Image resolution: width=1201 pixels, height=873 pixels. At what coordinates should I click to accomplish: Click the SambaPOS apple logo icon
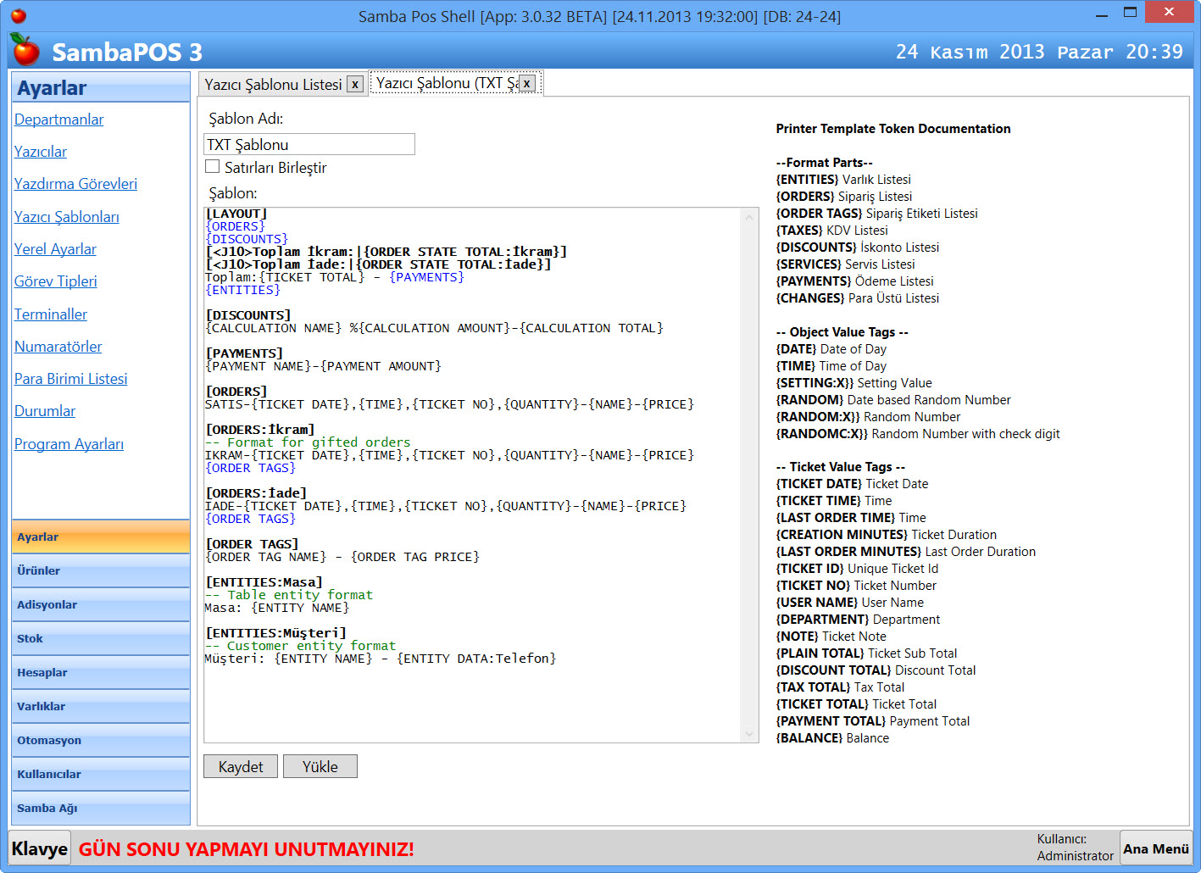click(25, 51)
